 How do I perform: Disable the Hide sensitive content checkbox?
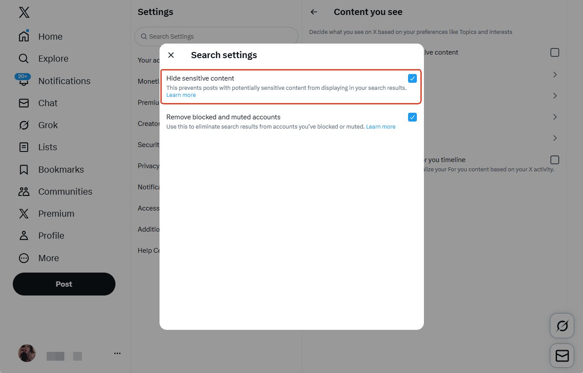(412, 78)
